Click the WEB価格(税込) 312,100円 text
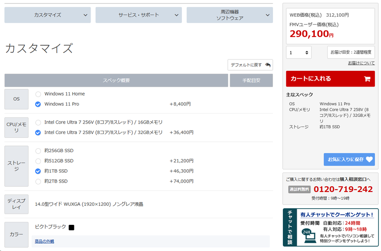The width and height of the screenshot is (381, 251). click(x=319, y=15)
